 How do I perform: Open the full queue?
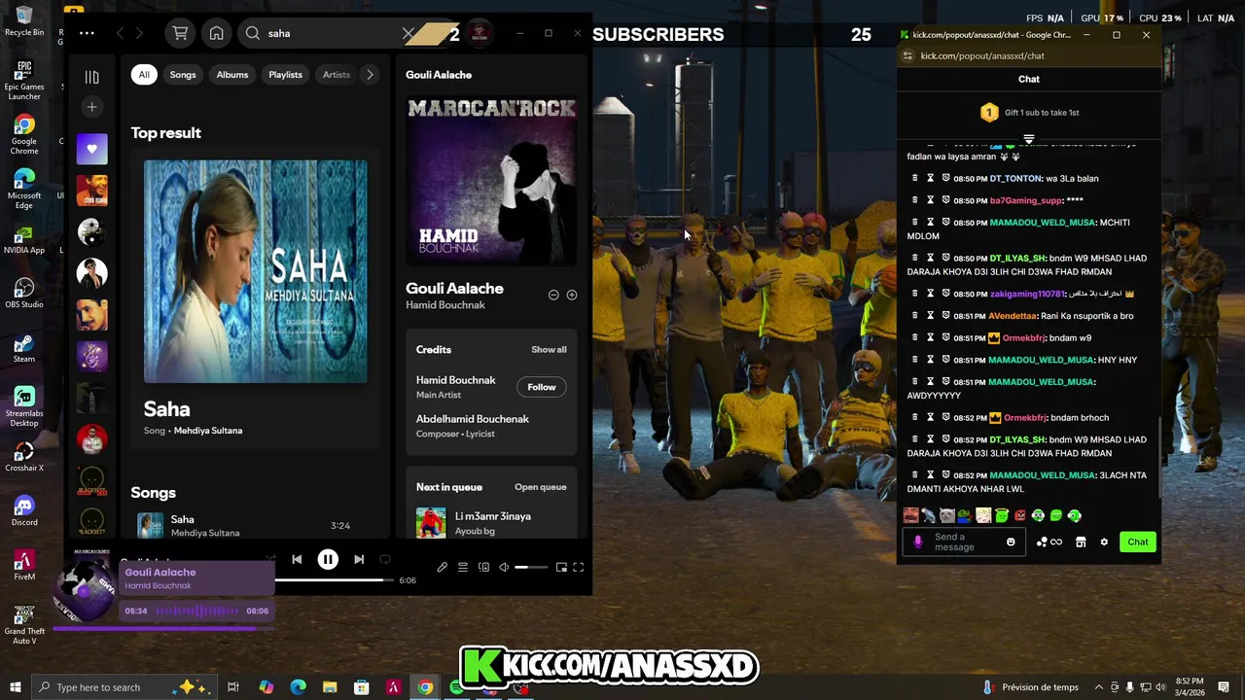(x=541, y=487)
